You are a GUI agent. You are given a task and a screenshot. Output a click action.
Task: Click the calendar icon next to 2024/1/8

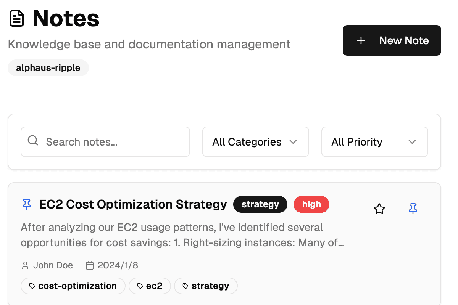coord(90,265)
